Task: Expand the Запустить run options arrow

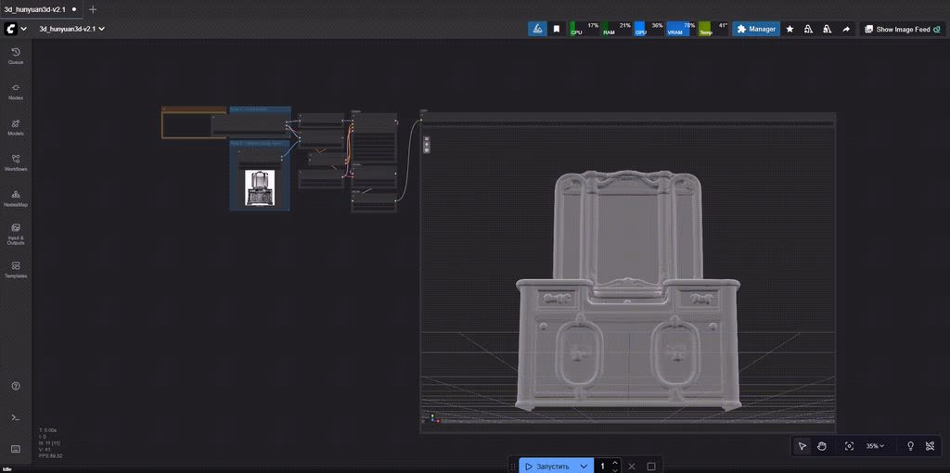Action: (584, 466)
